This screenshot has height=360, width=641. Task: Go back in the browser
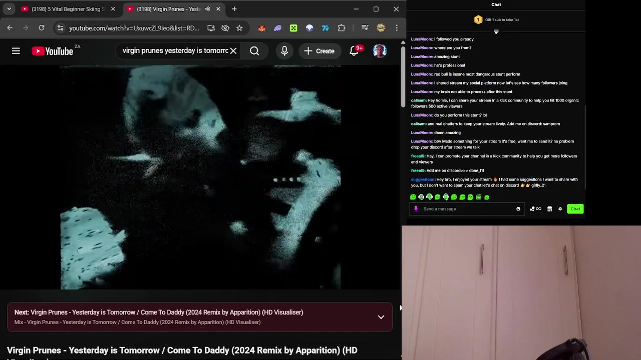(10, 28)
